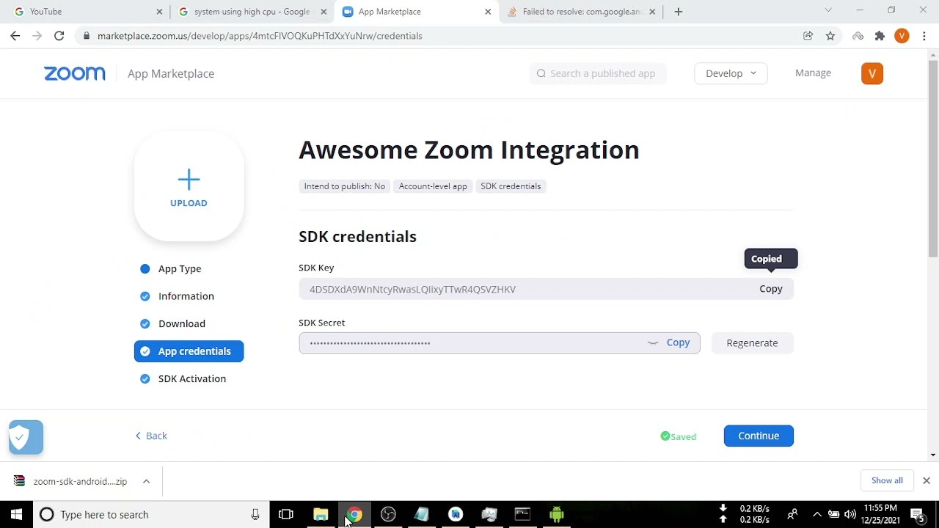Click the browser address bar

[x=440, y=36]
